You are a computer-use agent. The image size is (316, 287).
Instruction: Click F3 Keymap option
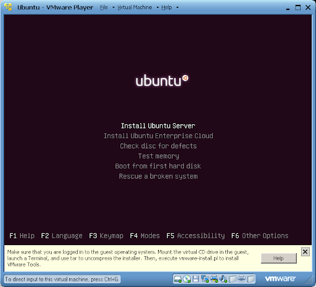pos(106,236)
